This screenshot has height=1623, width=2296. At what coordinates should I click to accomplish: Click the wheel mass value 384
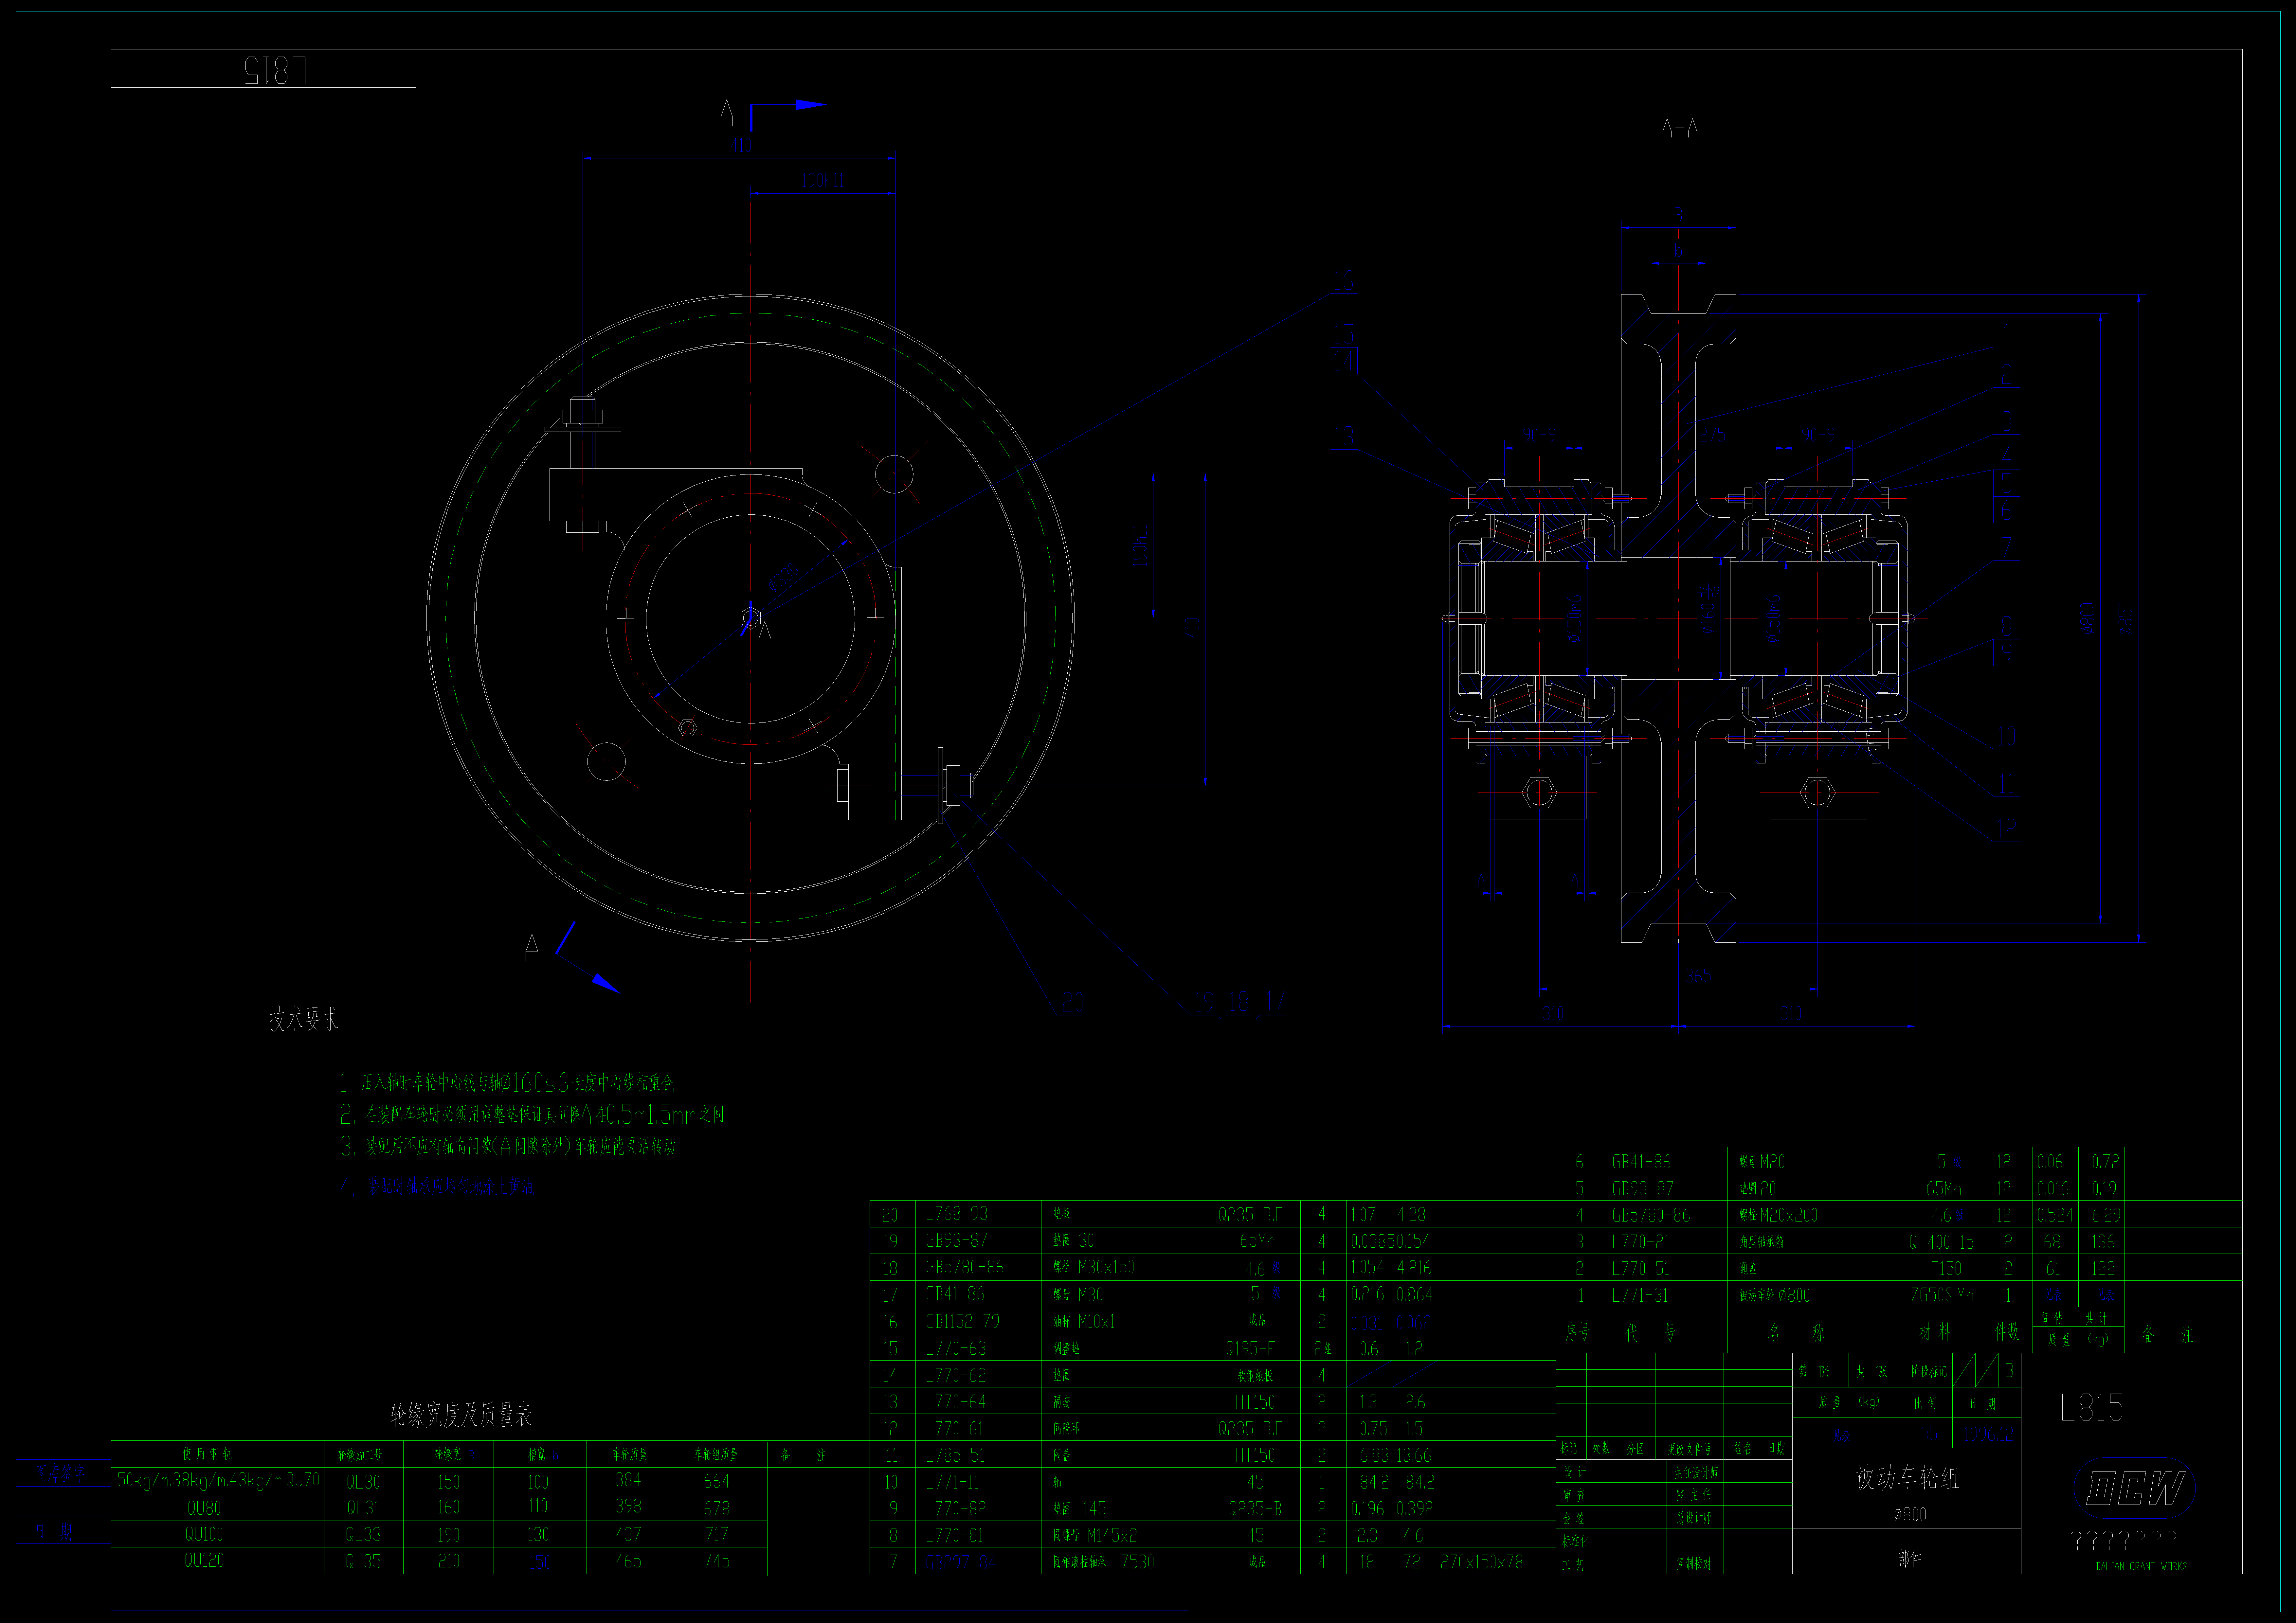pyautogui.click(x=628, y=1480)
